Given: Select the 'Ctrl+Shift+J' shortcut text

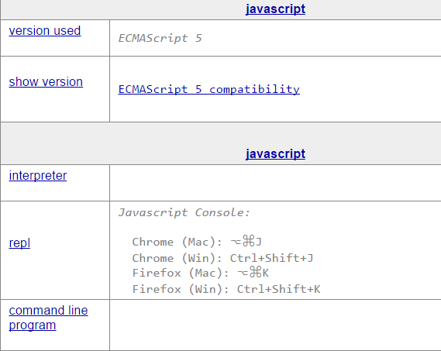Looking at the screenshot, I should tap(271, 258).
